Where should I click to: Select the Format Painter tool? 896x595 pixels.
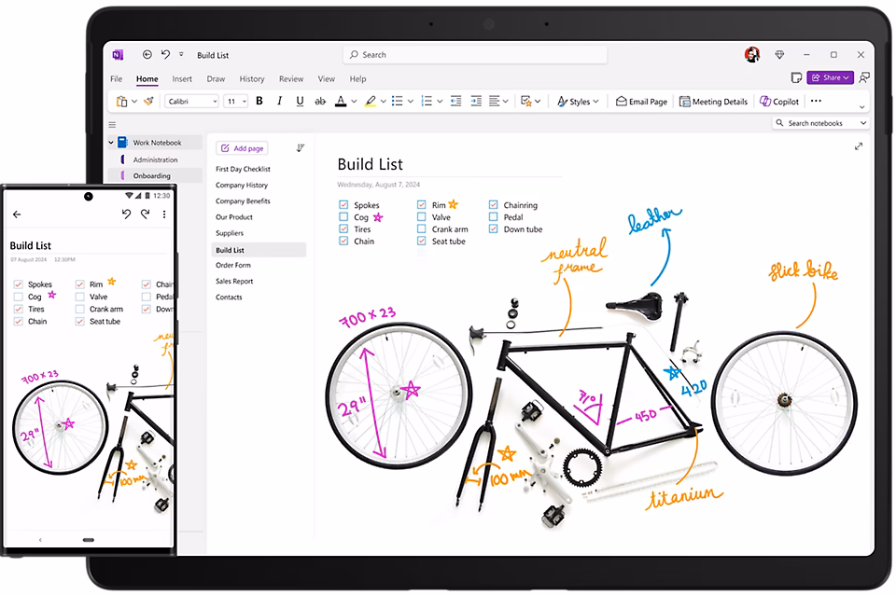click(x=147, y=101)
